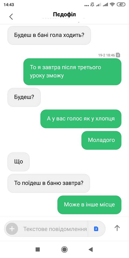129x258 pixels.
Task: Tap the circular home navigation button
Action: [x=64, y=249]
